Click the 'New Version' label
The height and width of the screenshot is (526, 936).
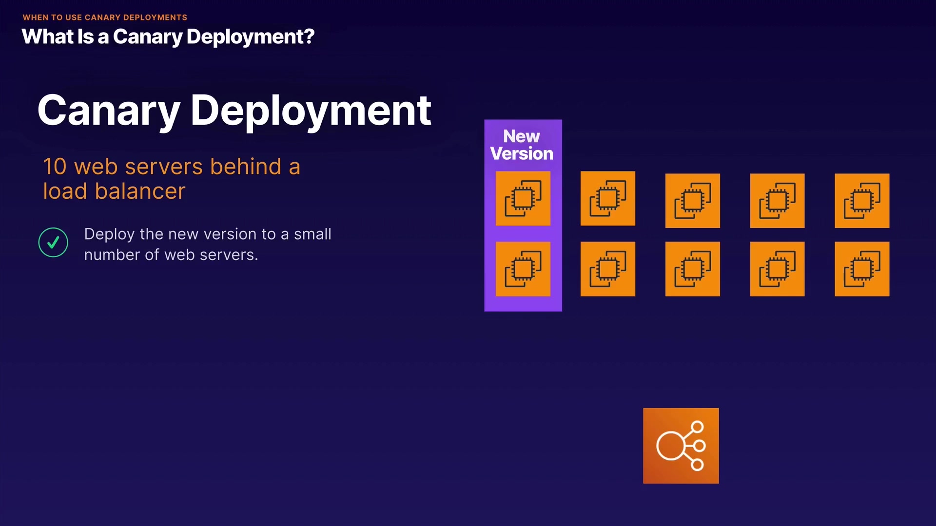[522, 145]
